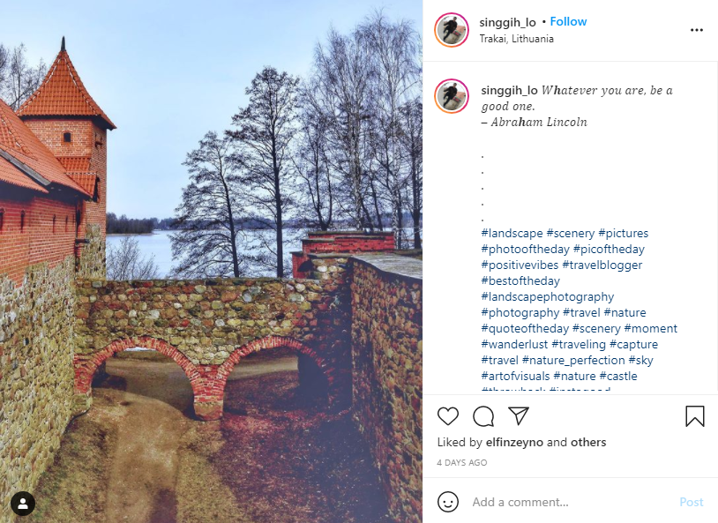Open singgih_lo username in caption
This screenshot has width=718, height=523.
[x=509, y=91]
